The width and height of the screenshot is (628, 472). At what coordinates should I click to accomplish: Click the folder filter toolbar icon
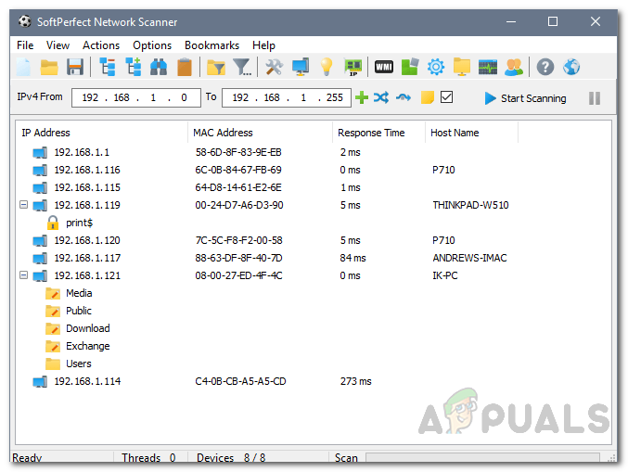click(216, 67)
